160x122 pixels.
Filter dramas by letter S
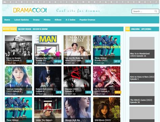pyautogui.click(x=117, y=2)
